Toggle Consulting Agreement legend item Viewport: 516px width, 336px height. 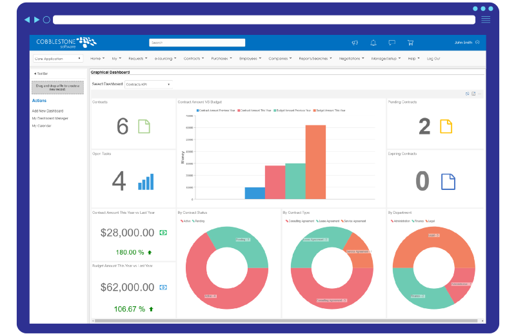300,221
